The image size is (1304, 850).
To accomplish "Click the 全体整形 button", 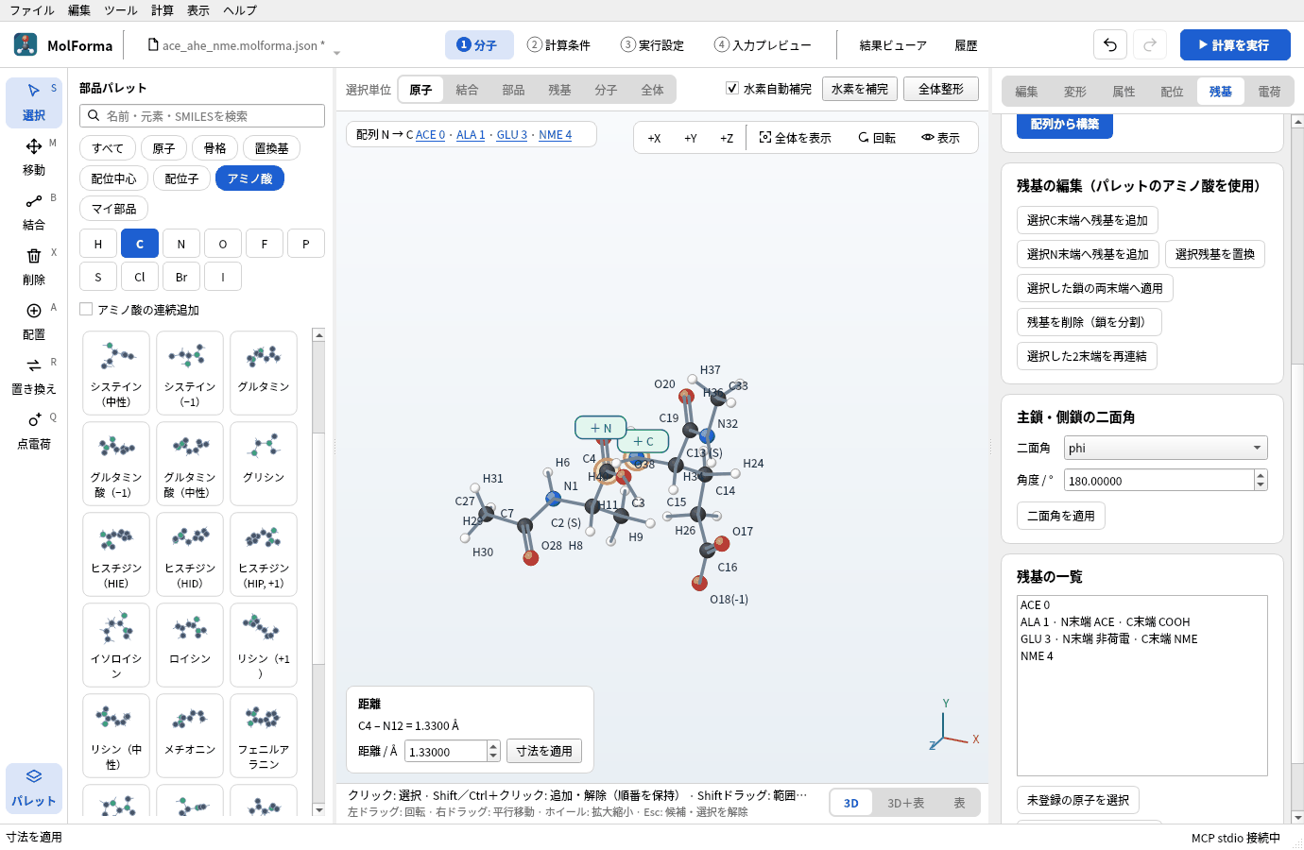I will click(x=941, y=89).
